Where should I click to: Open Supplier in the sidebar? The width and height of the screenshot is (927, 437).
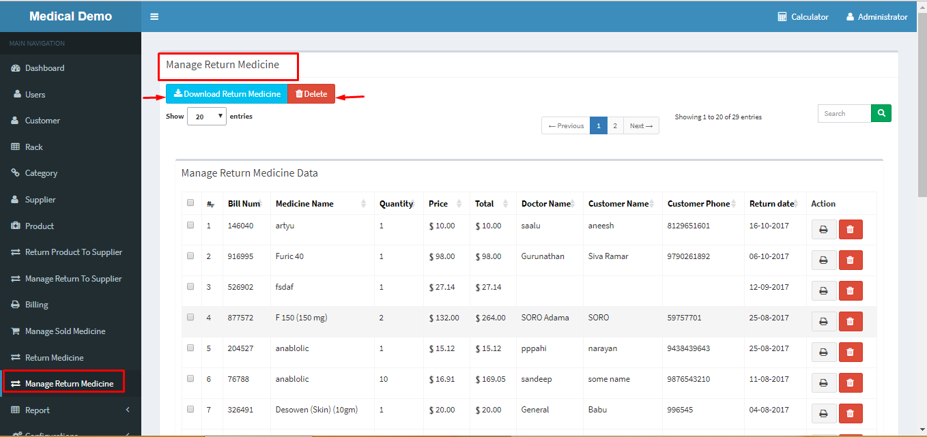tap(70, 200)
